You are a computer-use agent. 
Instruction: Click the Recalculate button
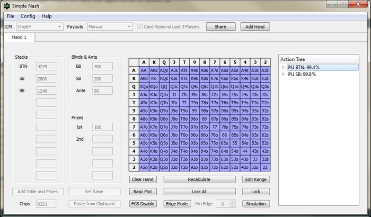pyautogui.click(x=199, y=179)
